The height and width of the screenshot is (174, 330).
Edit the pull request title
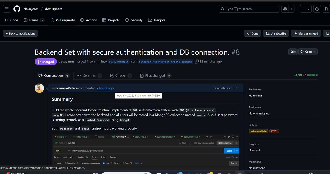pos(293,52)
